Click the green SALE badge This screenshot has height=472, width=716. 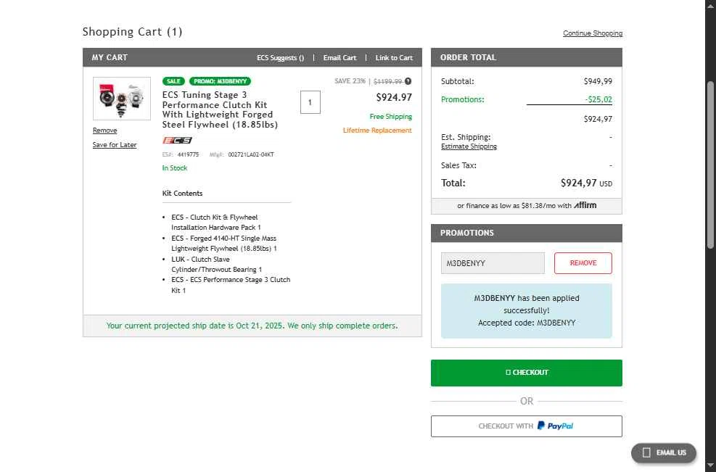click(173, 81)
